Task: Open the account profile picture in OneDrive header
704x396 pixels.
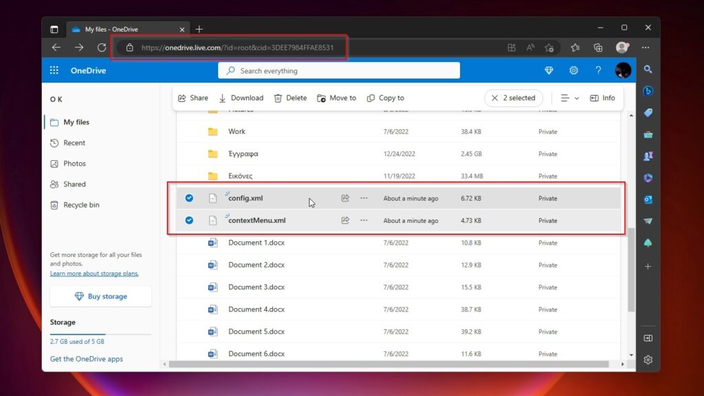Action: pos(623,71)
